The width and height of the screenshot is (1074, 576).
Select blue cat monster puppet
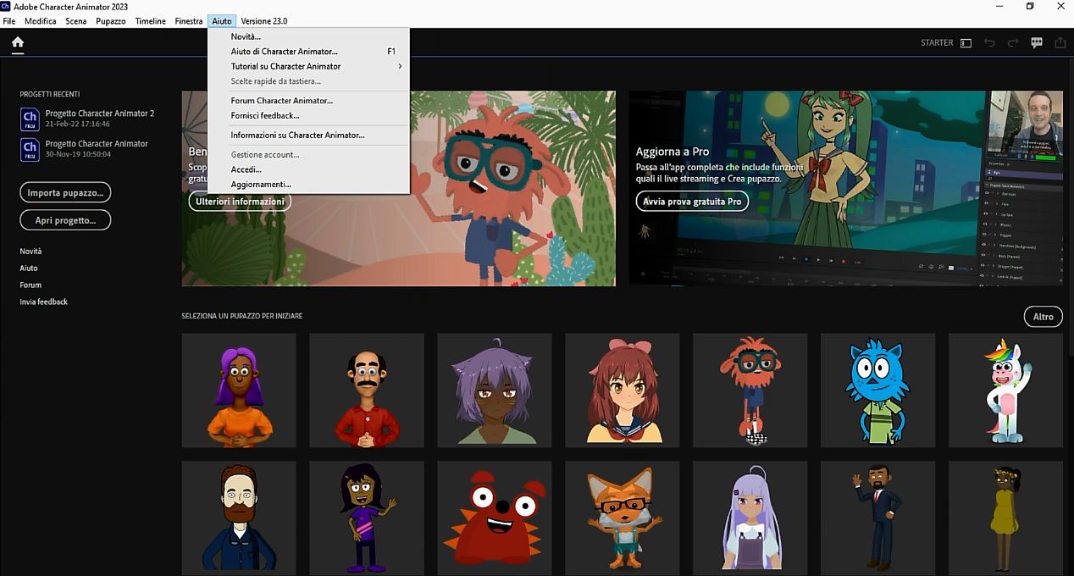pyautogui.click(x=878, y=390)
